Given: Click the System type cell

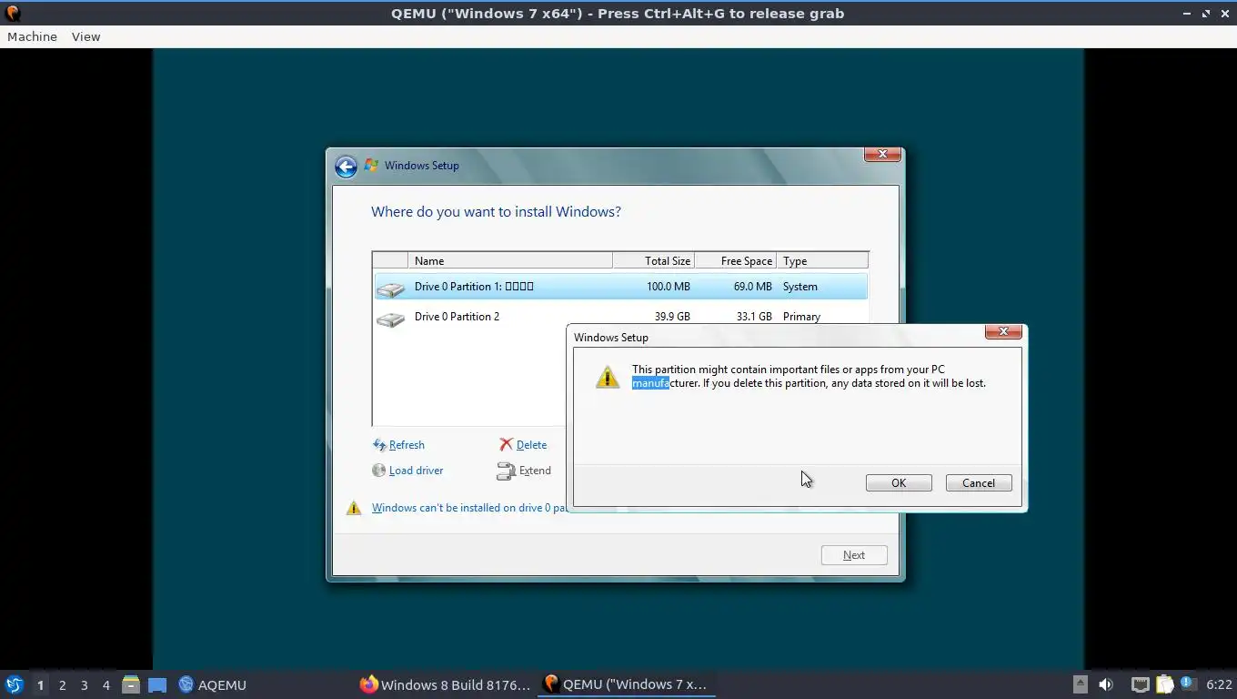Looking at the screenshot, I should pyautogui.click(x=800, y=287).
